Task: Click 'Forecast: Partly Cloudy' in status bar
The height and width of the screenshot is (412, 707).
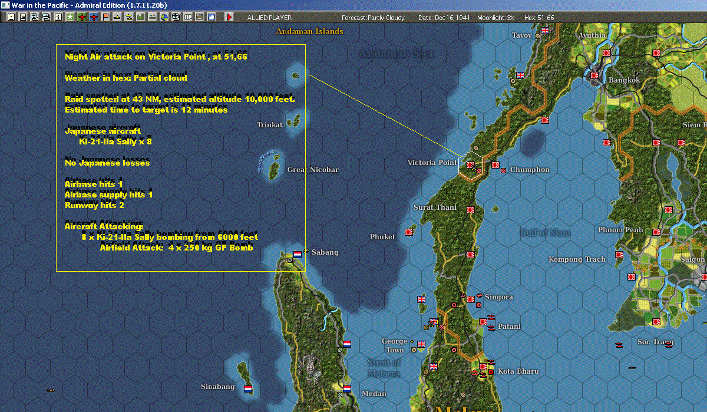Action: [x=374, y=18]
